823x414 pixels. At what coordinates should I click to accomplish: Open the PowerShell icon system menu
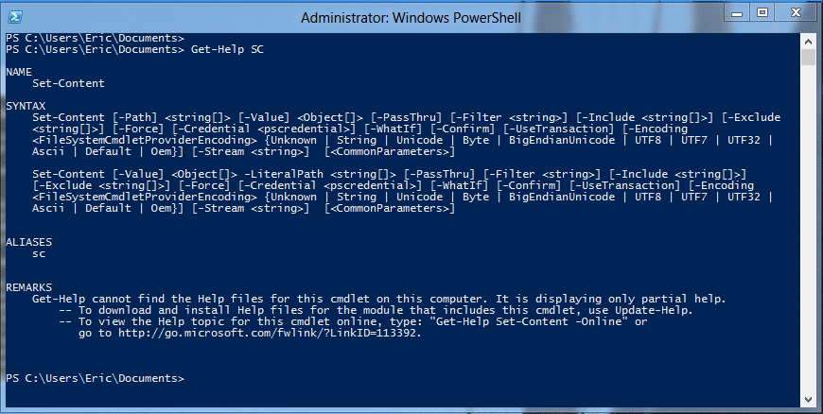15,17
